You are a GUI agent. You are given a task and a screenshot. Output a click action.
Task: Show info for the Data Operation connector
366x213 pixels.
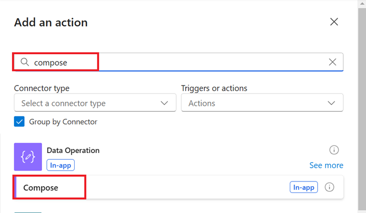tap(334, 150)
